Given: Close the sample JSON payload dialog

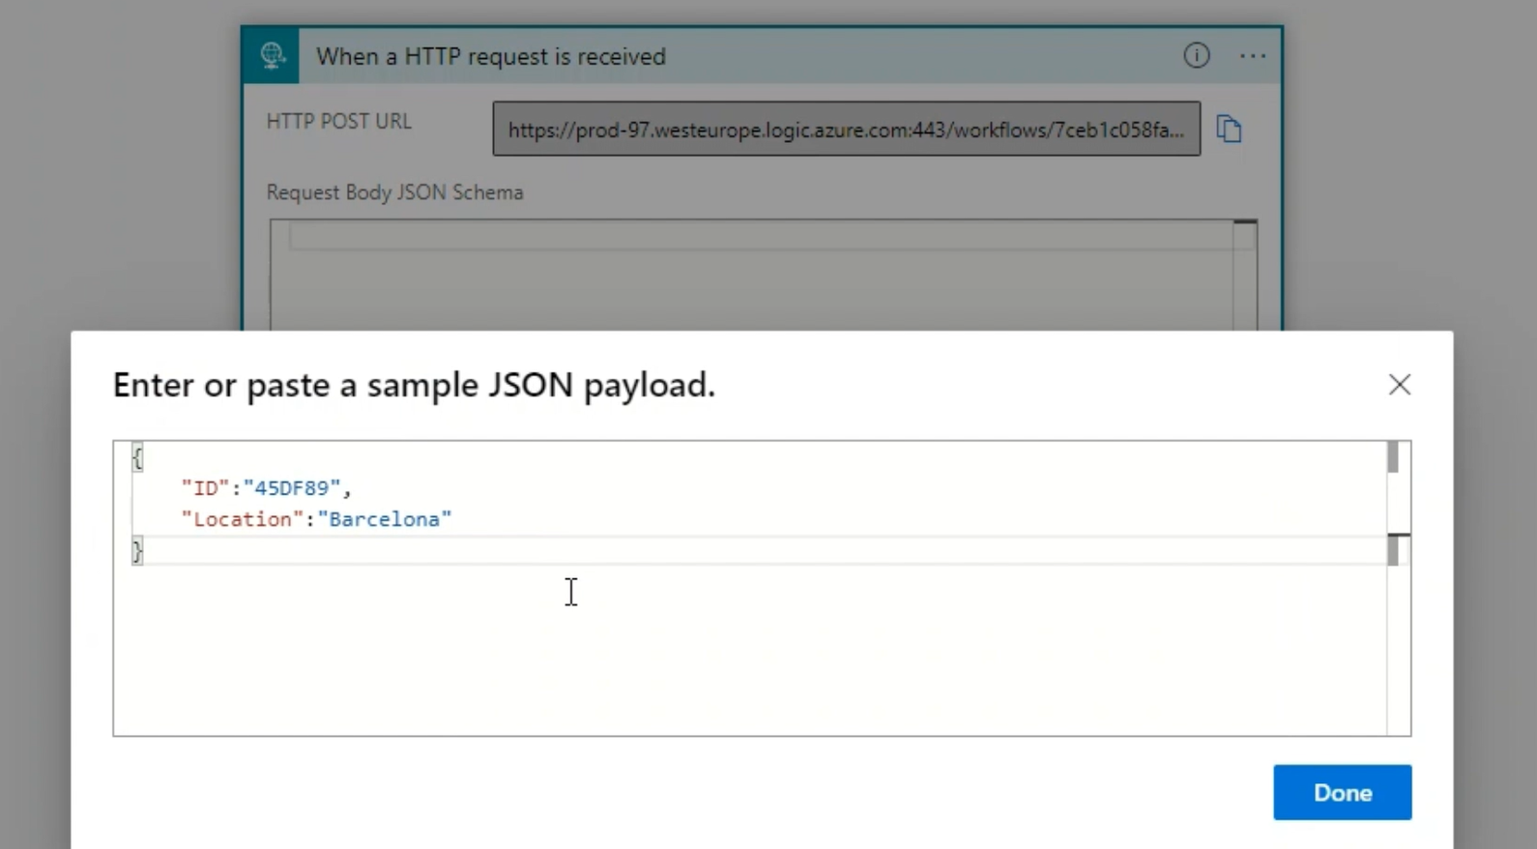Looking at the screenshot, I should pos(1399,385).
